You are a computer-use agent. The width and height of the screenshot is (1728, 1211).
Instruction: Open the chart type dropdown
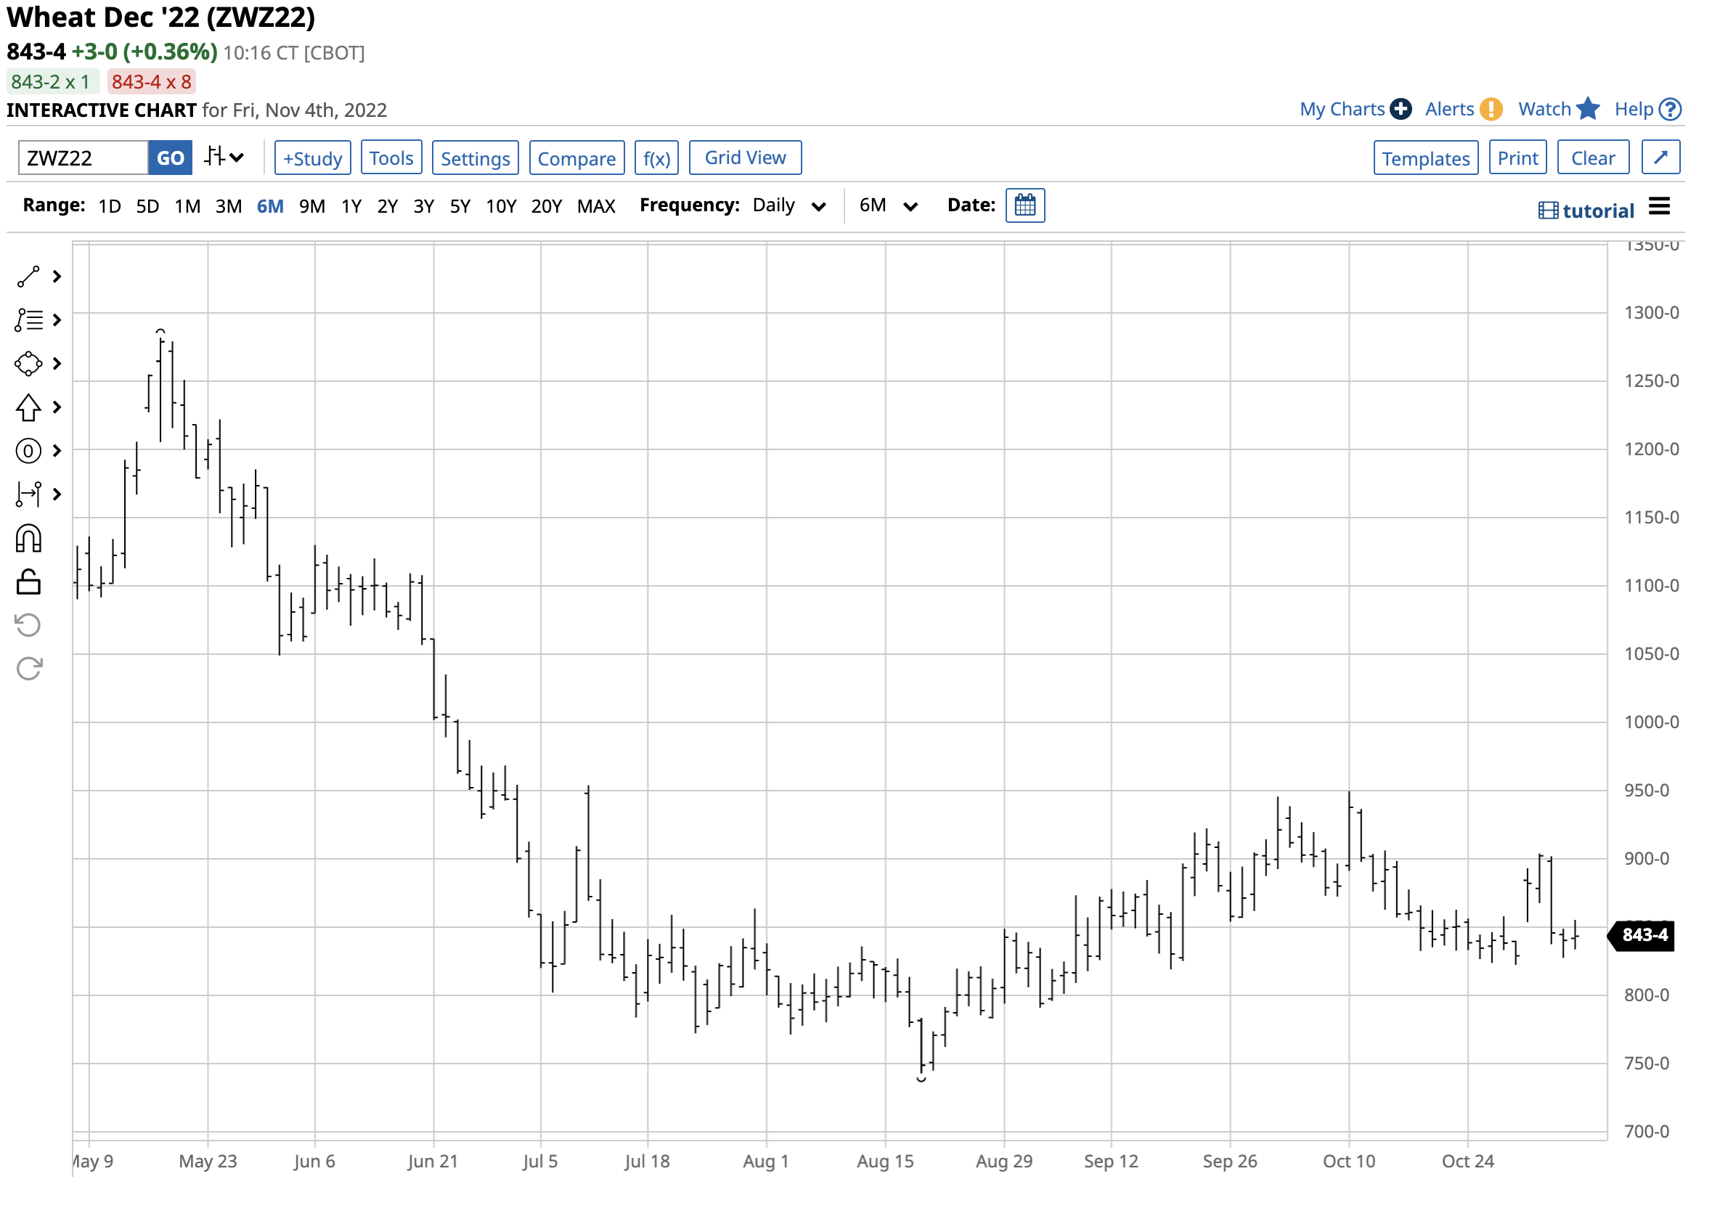[x=224, y=158]
